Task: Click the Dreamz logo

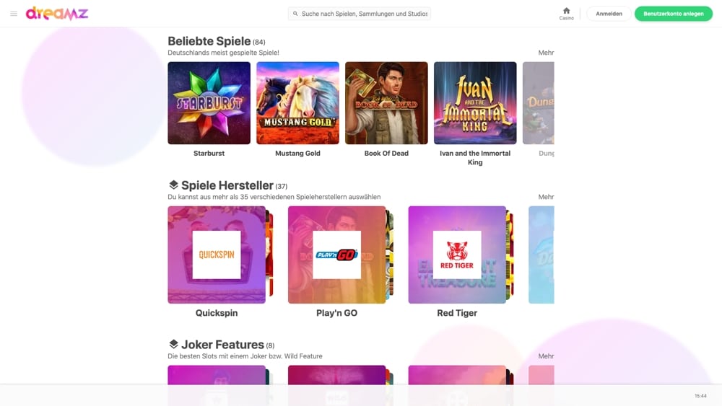Action: [x=56, y=13]
